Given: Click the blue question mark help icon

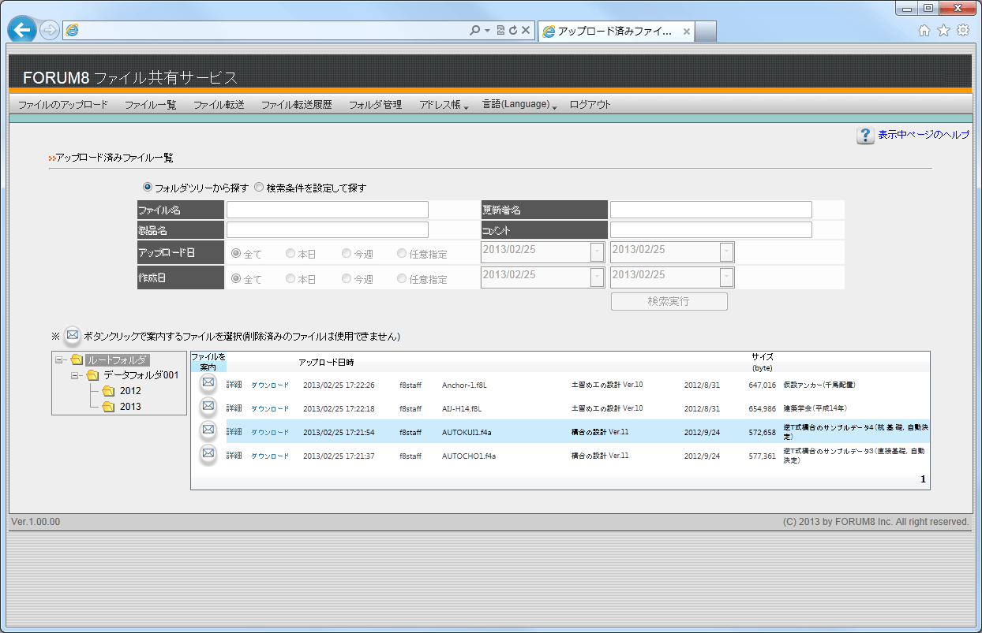Looking at the screenshot, I should [865, 136].
